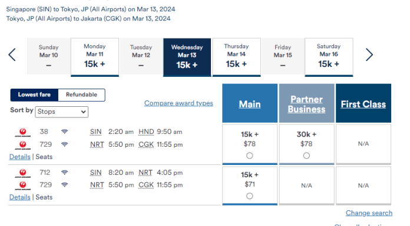Switch to the Refundable fare option
Screen dimensions: 410x226
coord(81,95)
